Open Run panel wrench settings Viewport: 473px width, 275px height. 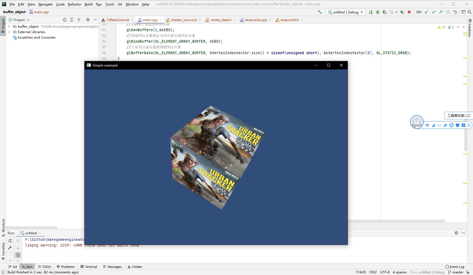click(10, 248)
